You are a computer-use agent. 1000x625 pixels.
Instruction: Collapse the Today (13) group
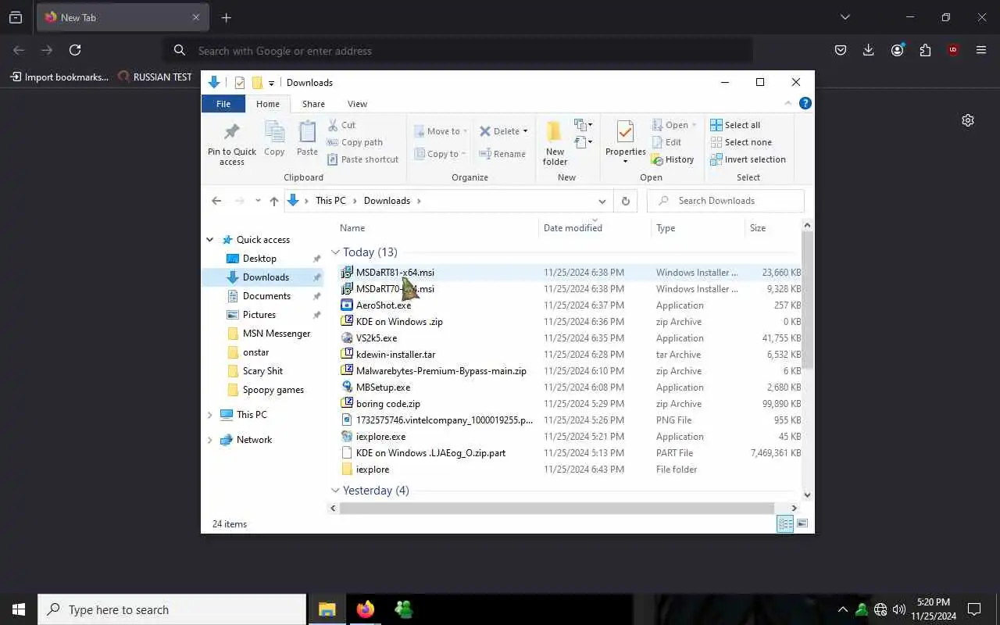pos(335,252)
